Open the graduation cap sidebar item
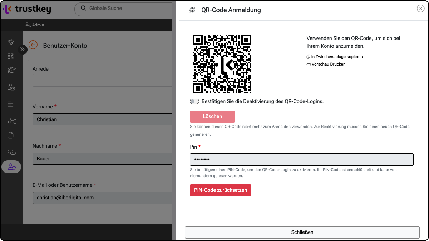 [x=11, y=70]
